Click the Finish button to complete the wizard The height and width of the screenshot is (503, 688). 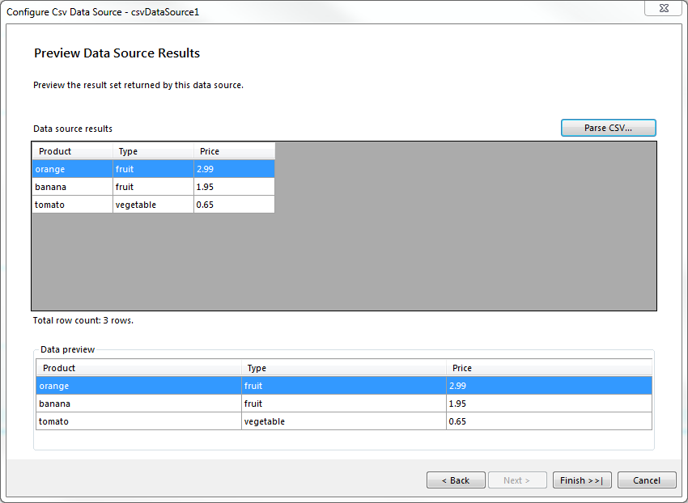pyautogui.click(x=581, y=480)
